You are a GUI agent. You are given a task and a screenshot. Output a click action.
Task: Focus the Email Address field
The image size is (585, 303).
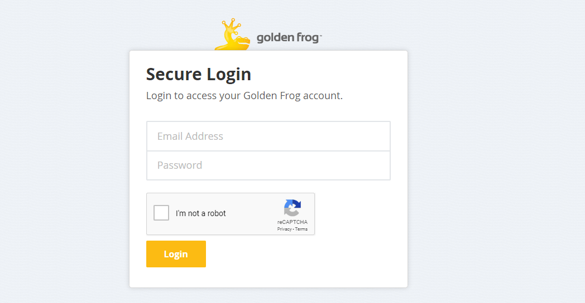268,136
